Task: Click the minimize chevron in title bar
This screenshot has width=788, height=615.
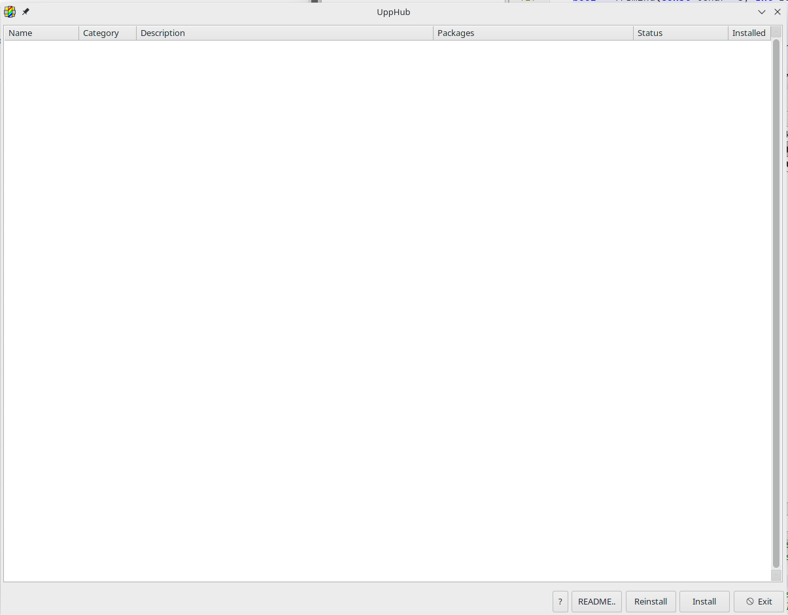Action: click(x=762, y=12)
